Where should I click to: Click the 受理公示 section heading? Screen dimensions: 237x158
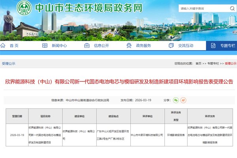pyautogui.click(x=8, y=64)
